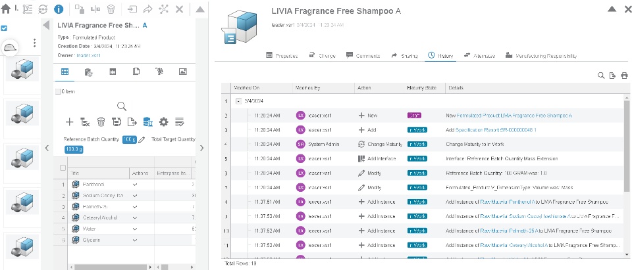Click the settings gear in formulation toolbar

(164, 122)
